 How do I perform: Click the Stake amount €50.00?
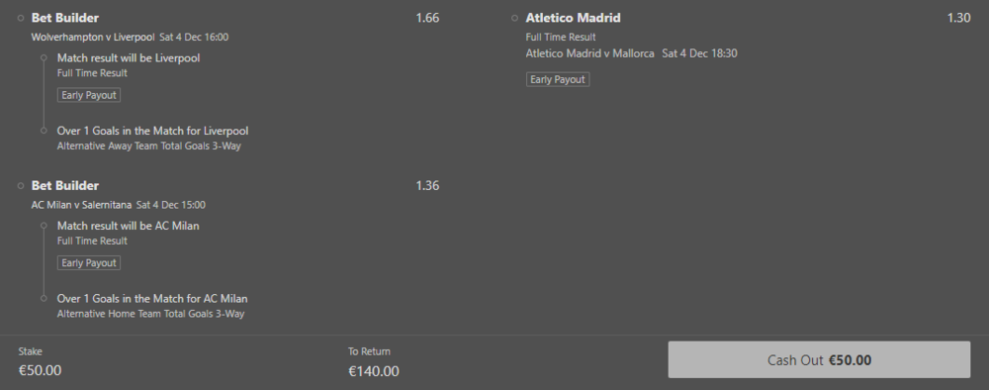pos(40,370)
